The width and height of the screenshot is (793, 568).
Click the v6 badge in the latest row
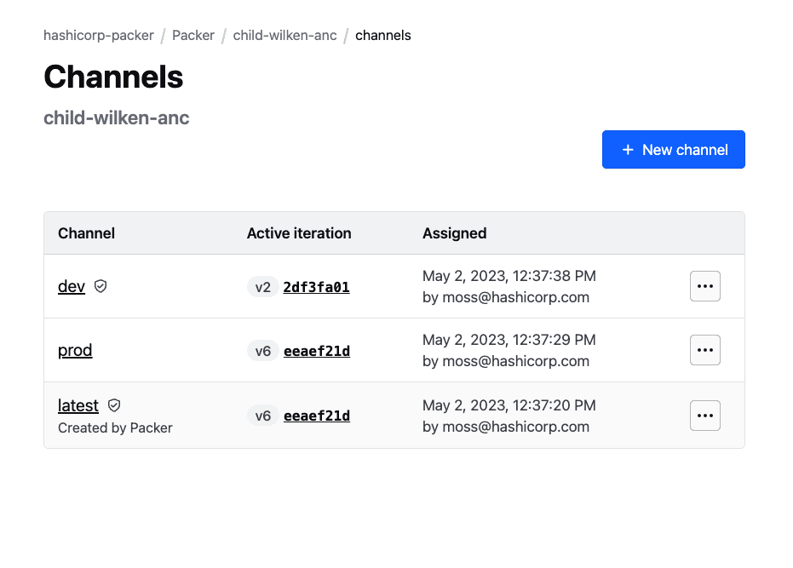coord(262,415)
